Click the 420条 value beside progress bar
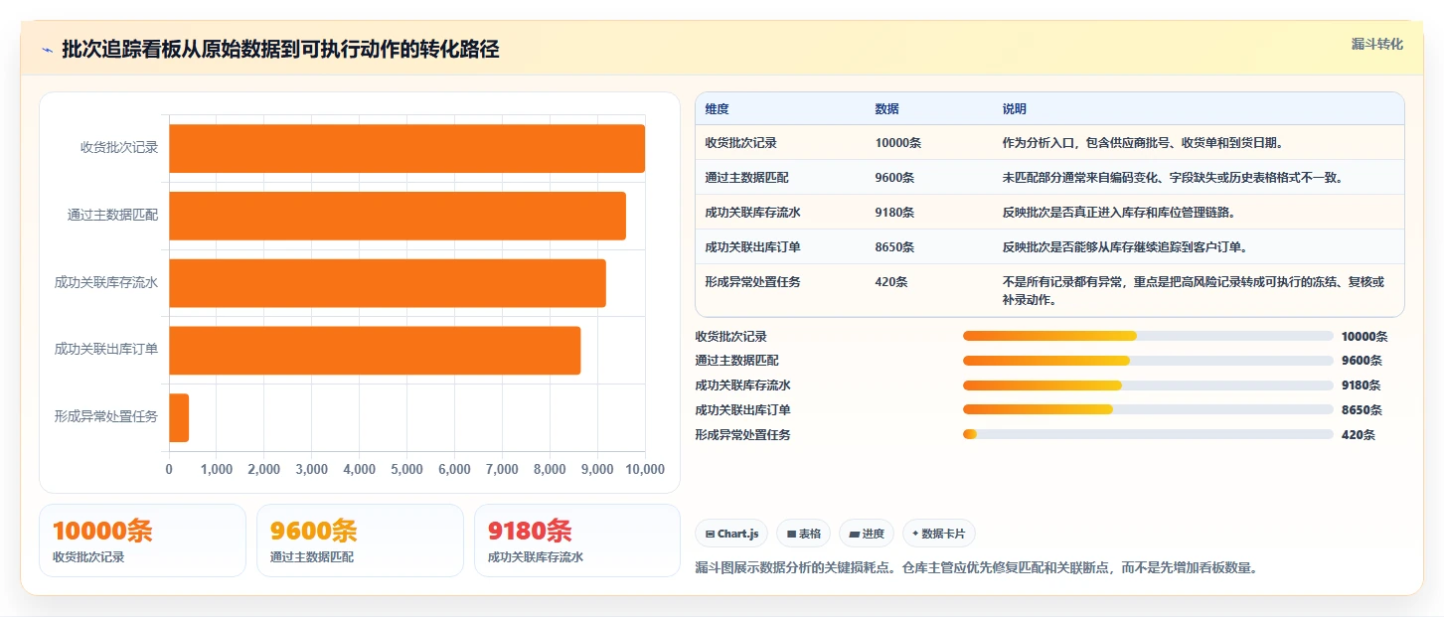This screenshot has height=617, width=1444. (x=1358, y=434)
